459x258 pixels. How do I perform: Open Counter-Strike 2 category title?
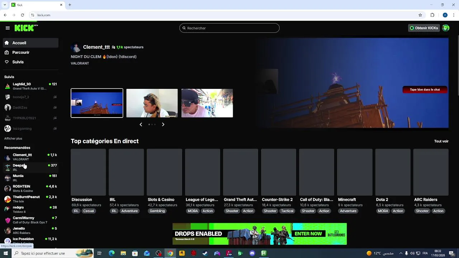click(x=277, y=200)
